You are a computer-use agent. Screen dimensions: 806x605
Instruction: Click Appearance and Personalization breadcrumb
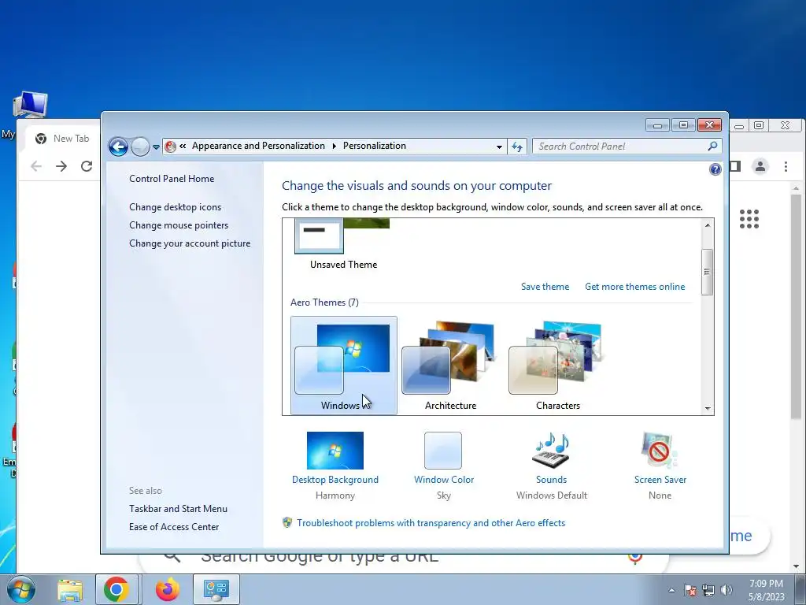point(258,146)
